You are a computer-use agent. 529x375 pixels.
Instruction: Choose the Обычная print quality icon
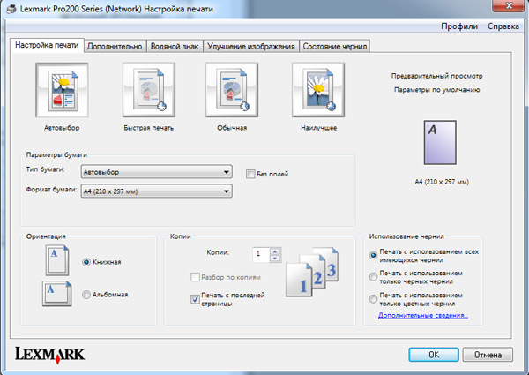231,92
